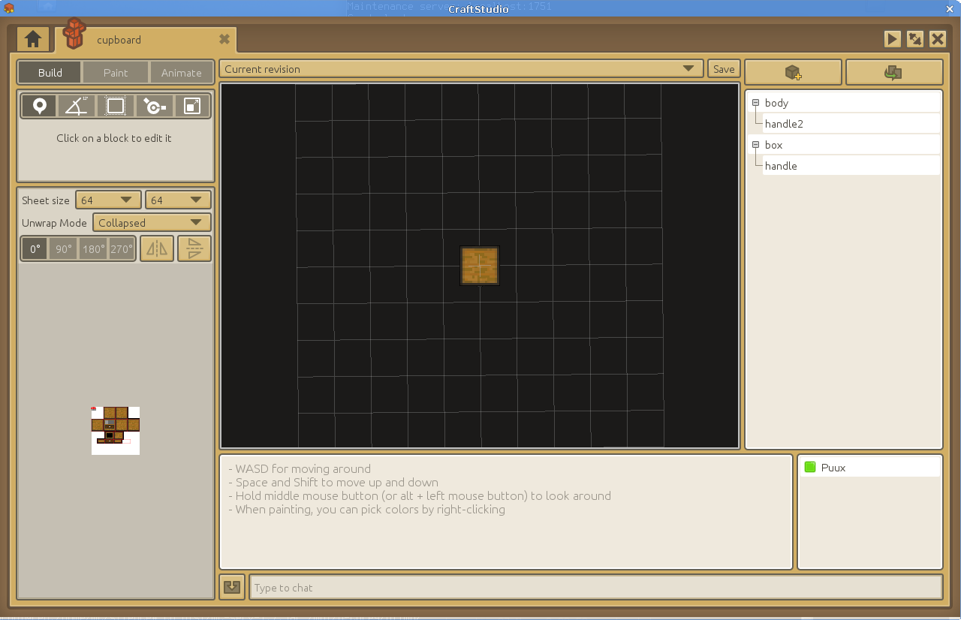Viewport: 961px width, 620px height.
Task: Open the Current revision dropdown
Action: pyautogui.click(x=461, y=69)
